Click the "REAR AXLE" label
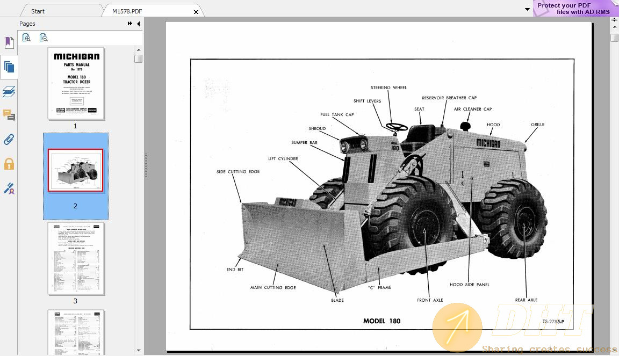Image resolution: width=619 pixels, height=356 pixels. (x=526, y=300)
